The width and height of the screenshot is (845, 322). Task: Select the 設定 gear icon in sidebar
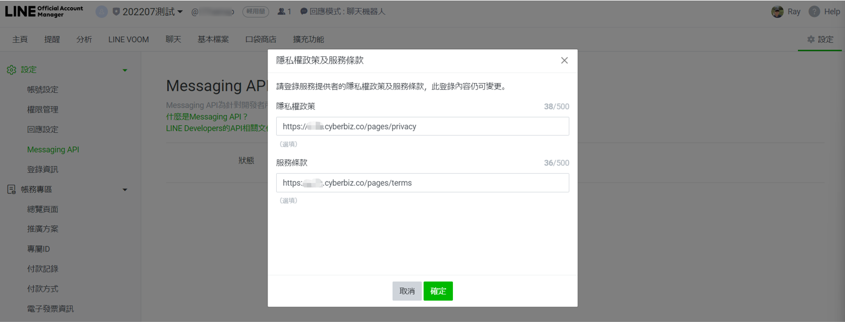[x=12, y=69]
